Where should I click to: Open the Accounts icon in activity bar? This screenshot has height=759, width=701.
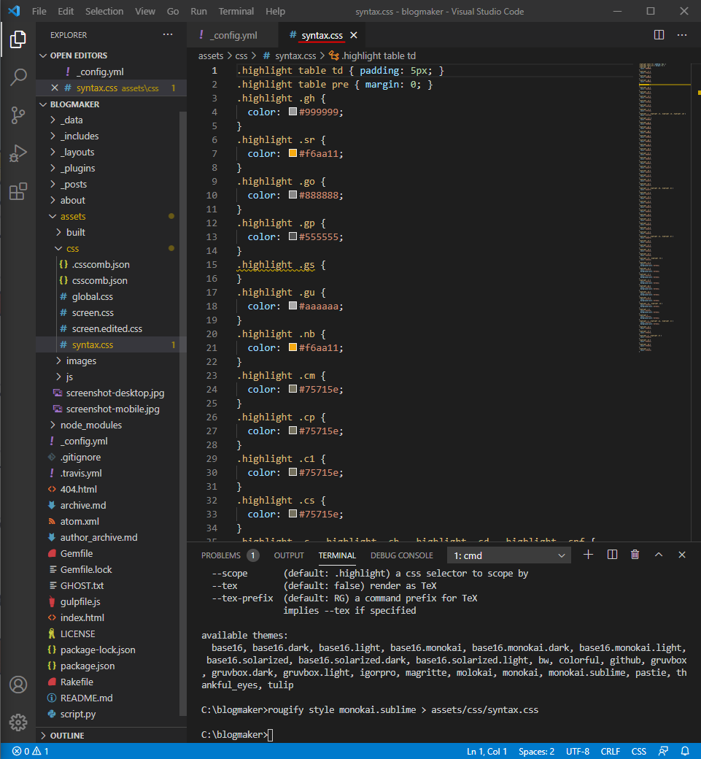click(18, 685)
